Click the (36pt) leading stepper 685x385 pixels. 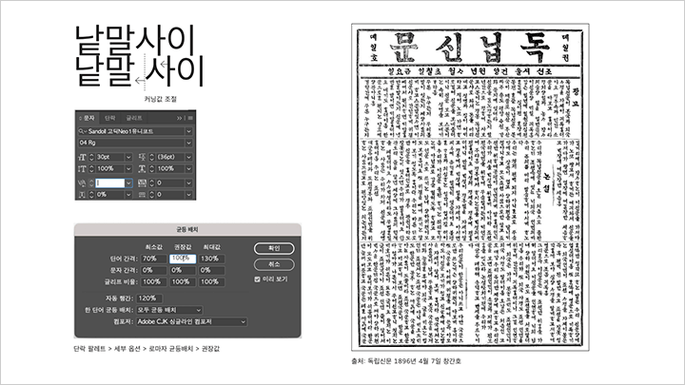click(x=151, y=157)
